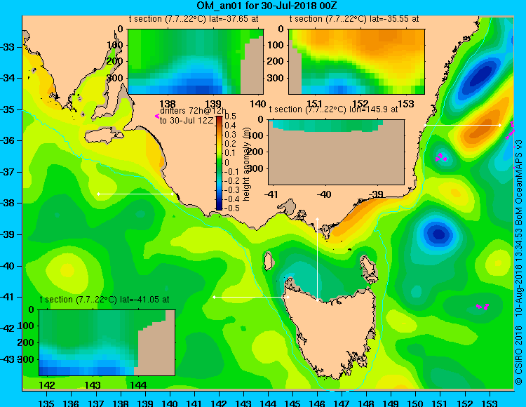526x407 pixels.
Task: Click the 147 longitude label on bottom axis
Action: (342, 402)
